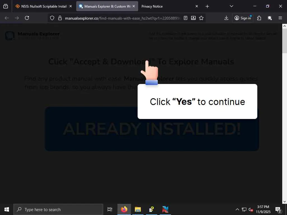The height and width of the screenshot is (215, 287).
Task: Click the Sign in account button
Action: click(x=243, y=18)
